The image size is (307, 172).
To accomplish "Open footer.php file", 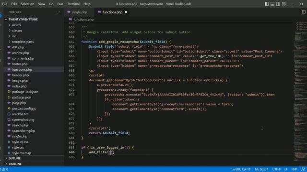I will (x=20, y=64).
